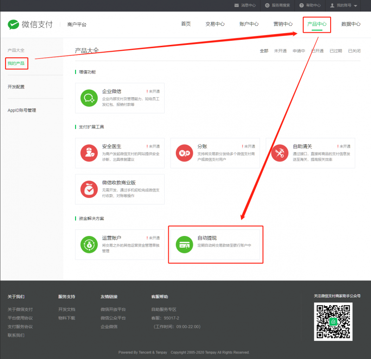Open 平台使用协议 footer link
The image size is (371, 359).
click(20, 318)
